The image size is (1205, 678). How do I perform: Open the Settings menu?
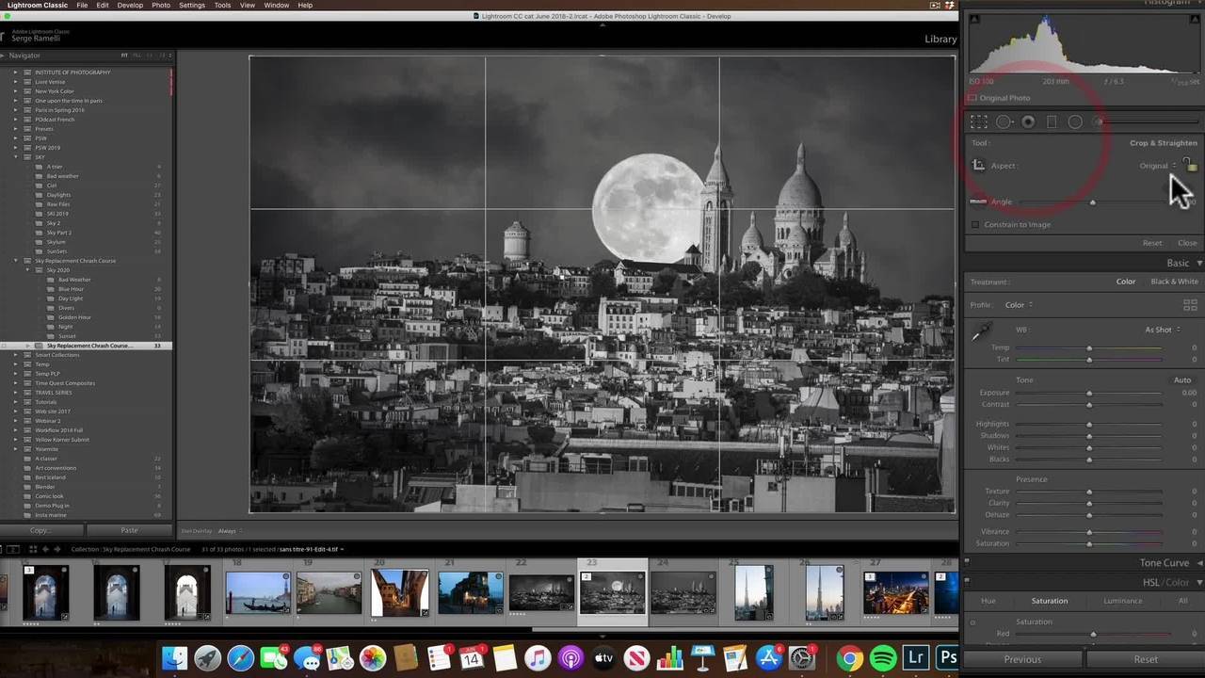192,6
